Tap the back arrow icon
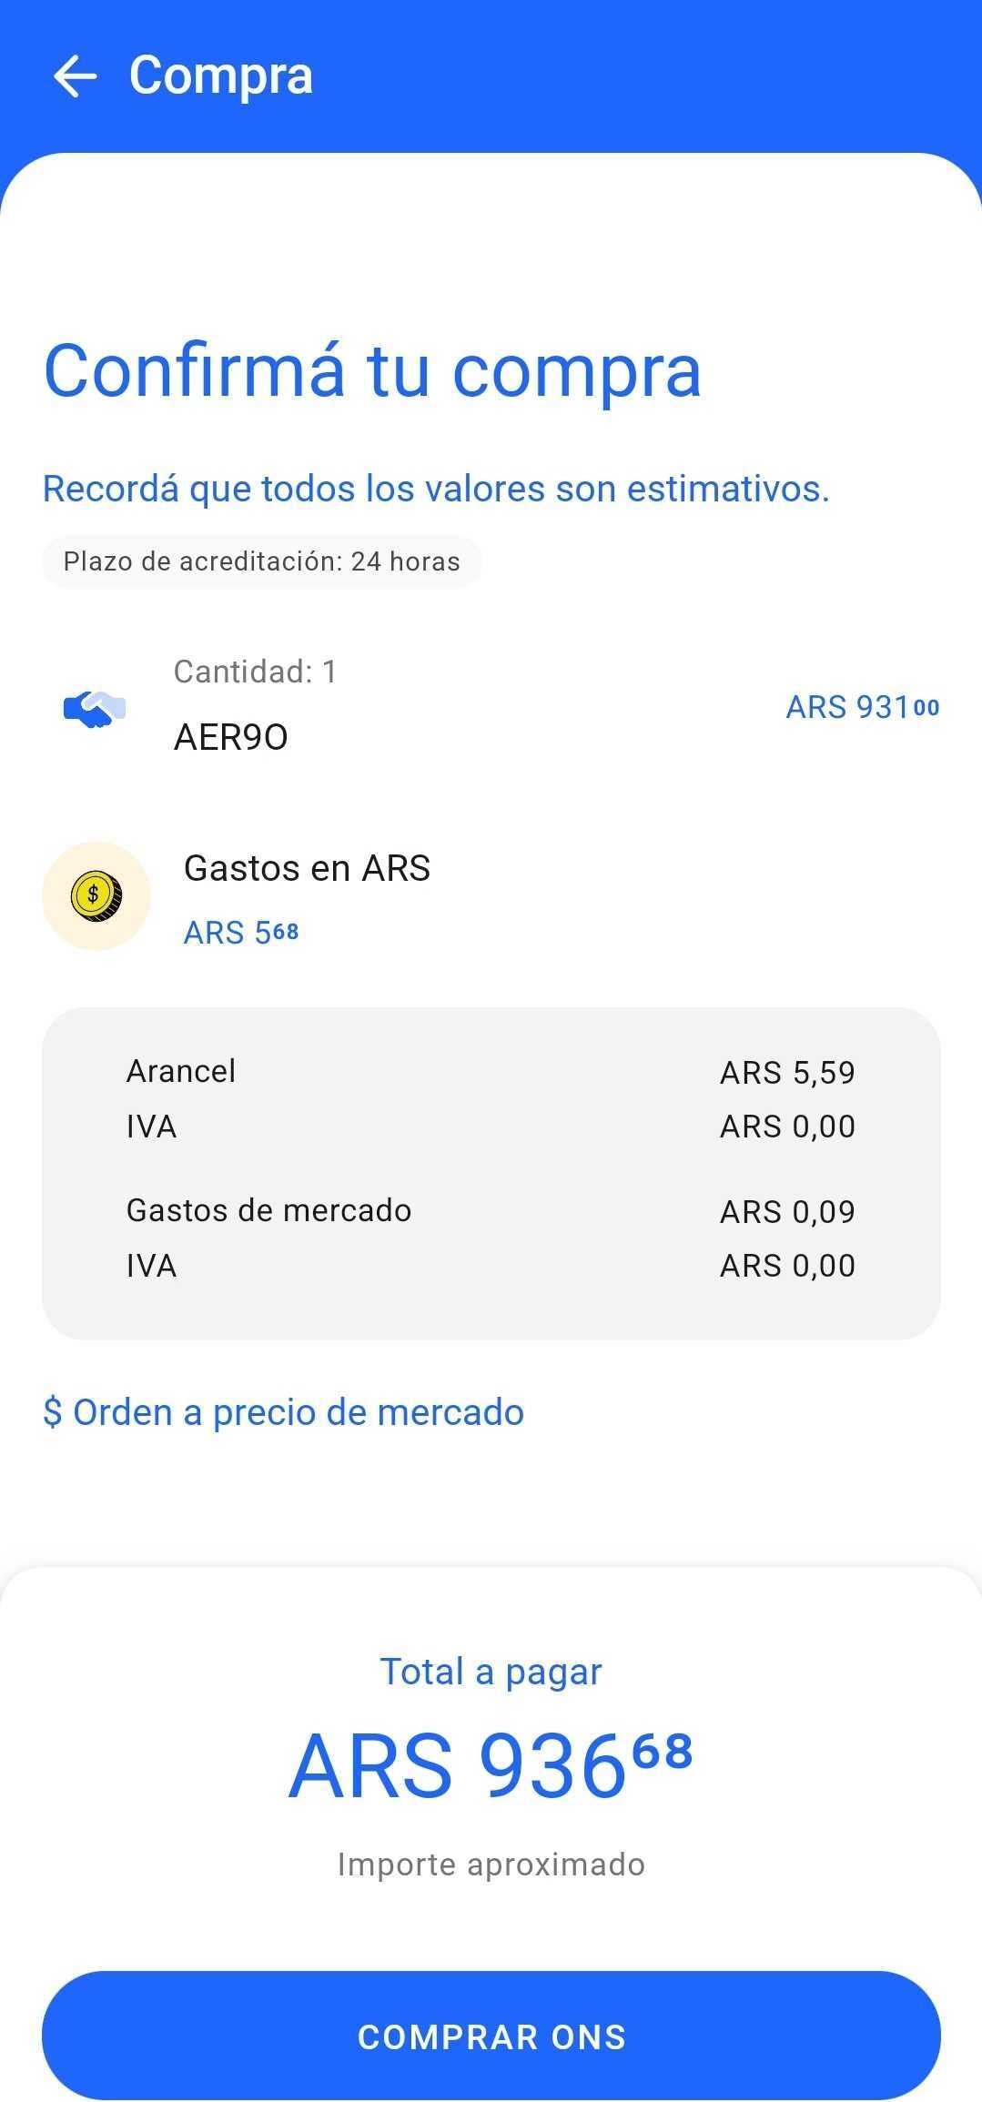The height and width of the screenshot is (2102, 982). (x=75, y=76)
